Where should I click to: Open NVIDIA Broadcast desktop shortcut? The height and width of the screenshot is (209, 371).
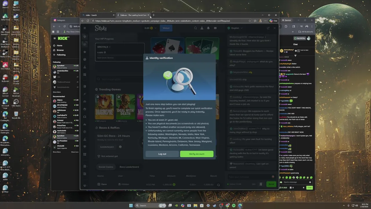[16, 91]
